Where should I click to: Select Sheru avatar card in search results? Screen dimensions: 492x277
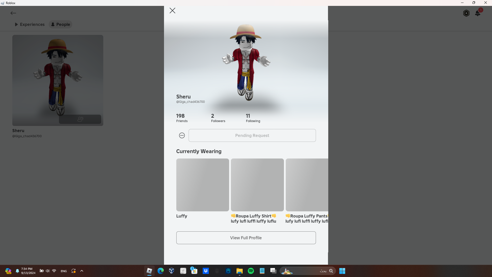coord(58,80)
